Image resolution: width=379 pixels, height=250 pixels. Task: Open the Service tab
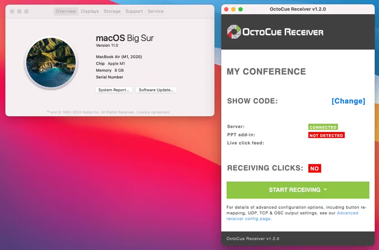[x=156, y=11]
